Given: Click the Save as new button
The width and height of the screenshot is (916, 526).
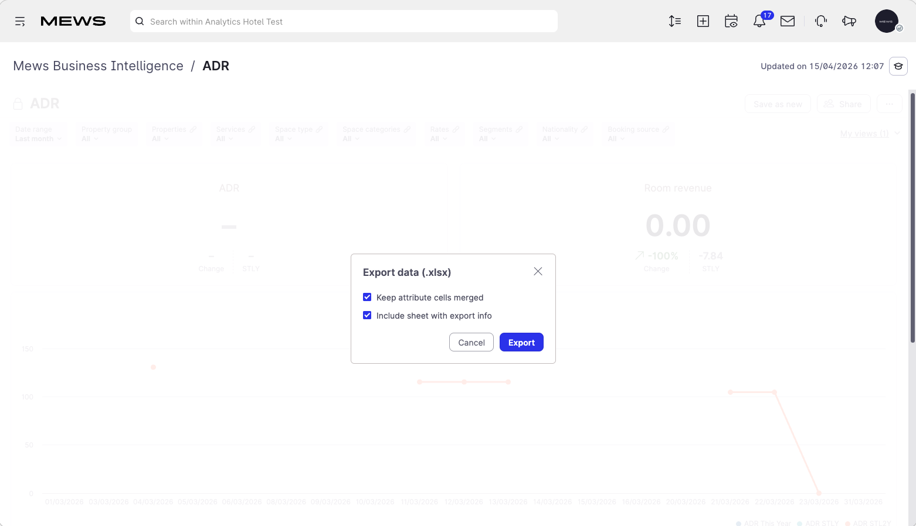Looking at the screenshot, I should (x=778, y=104).
